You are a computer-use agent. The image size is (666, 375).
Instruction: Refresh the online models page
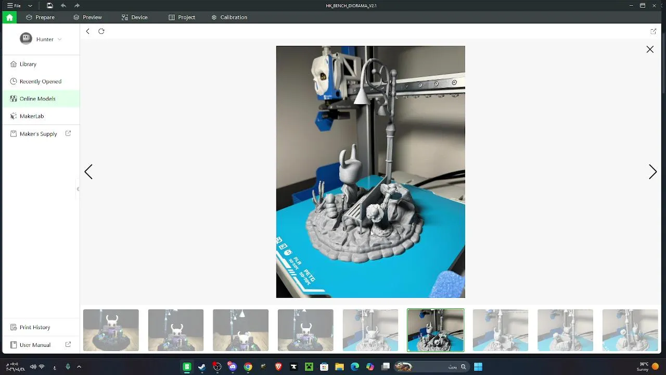tap(101, 31)
